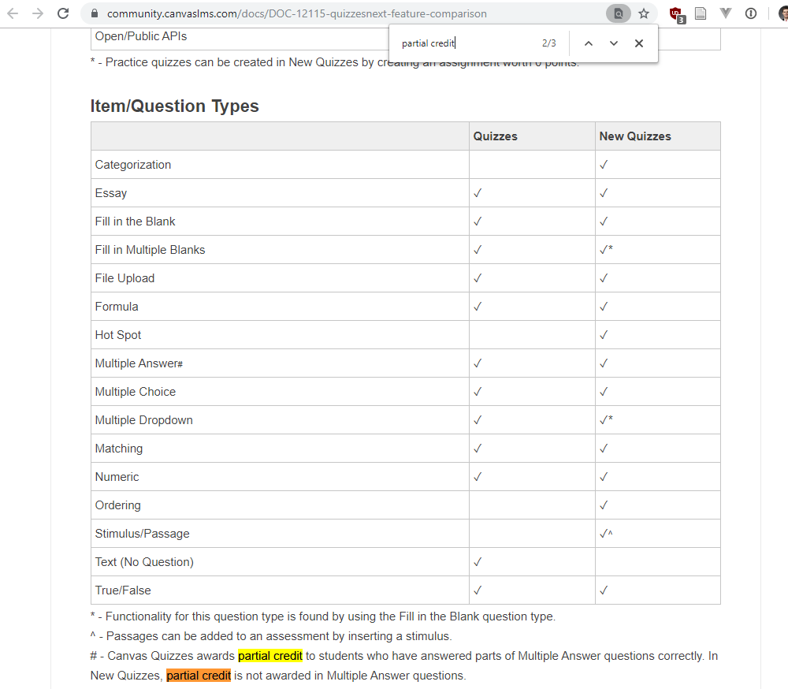Screen dimensions: 788x689
Task: Open the V-shaped extension icon
Action: pos(725,13)
